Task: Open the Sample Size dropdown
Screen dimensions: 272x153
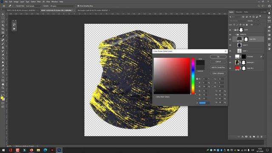Action: click(x=33, y=6)
